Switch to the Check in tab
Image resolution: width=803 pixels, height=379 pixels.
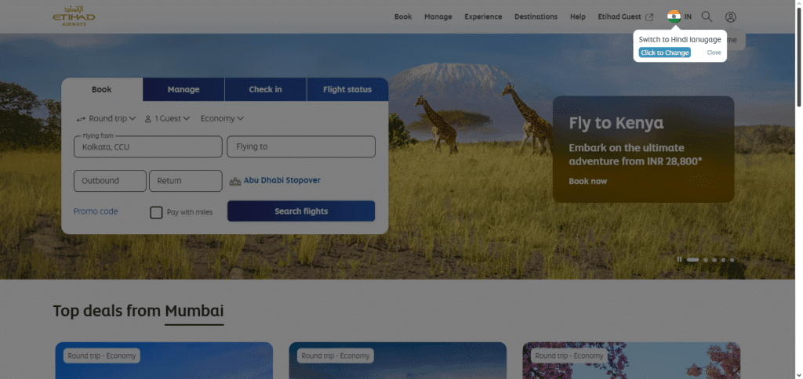click(x=265, y=89)
